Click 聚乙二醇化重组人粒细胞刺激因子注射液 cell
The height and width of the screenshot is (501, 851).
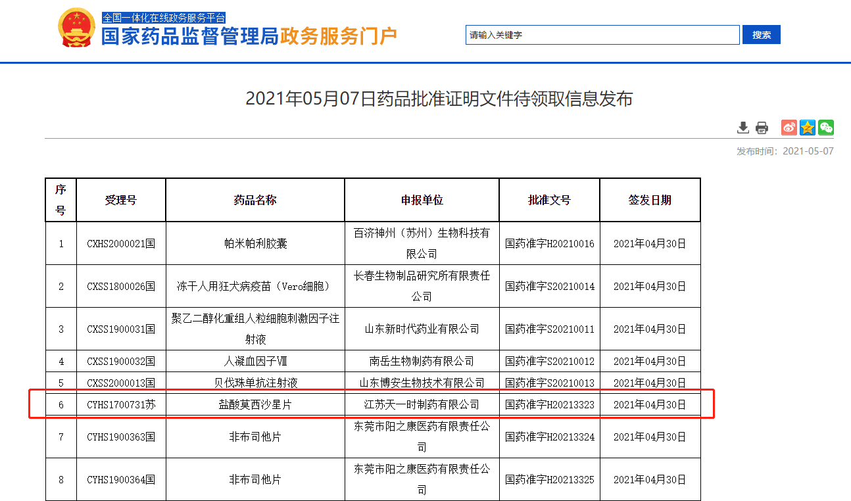255,329
